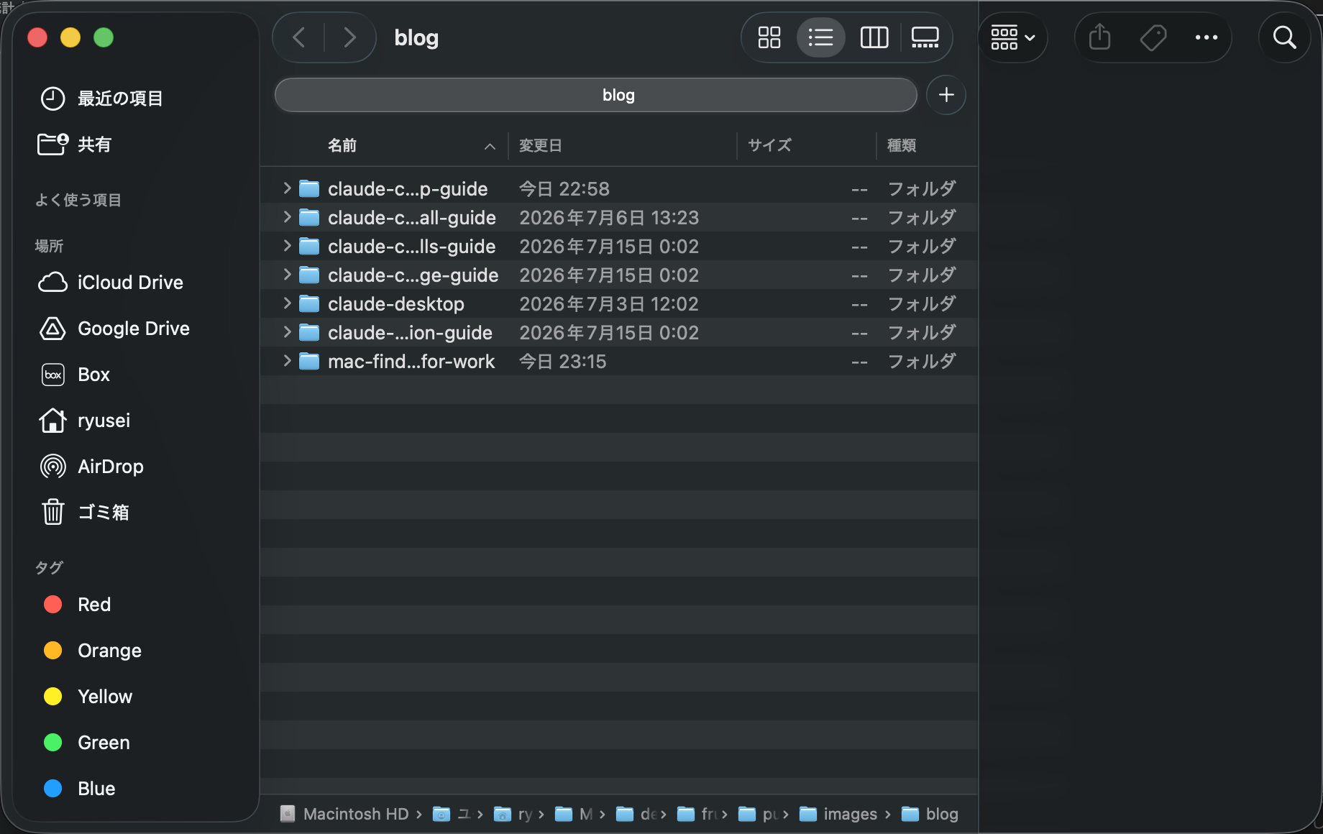Click the よく使う項目 section header
Viewport: 1323px width, 834px height.
[x=78, y=200]
